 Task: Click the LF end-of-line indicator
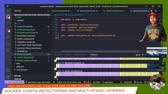pyautogui.click(x=121, y=82)
